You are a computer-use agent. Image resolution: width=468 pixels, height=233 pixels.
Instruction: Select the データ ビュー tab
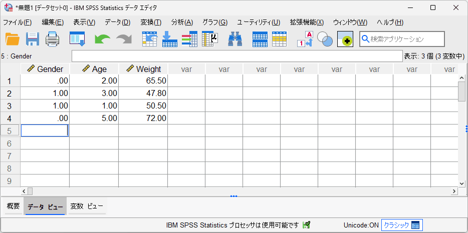pyautogui.click(x=45, y=207)
